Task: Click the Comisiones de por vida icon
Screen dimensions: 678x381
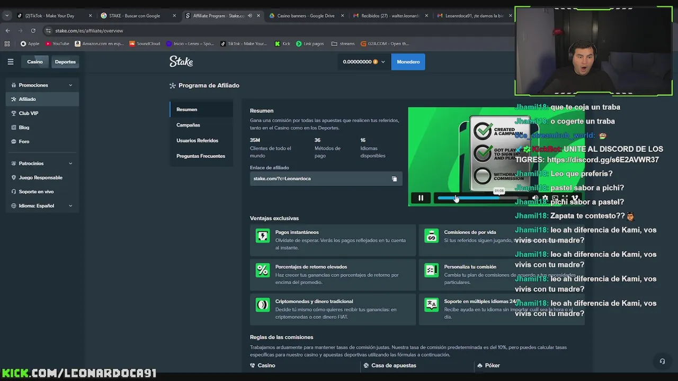Action: coord(432,236)
